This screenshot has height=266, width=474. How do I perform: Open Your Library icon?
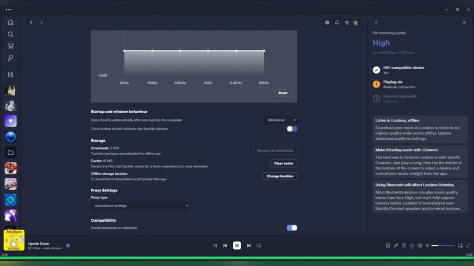[x=11, y=74]
